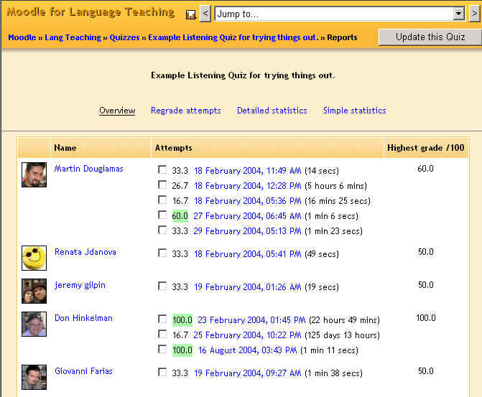Click the Moodle for Language Teaching title
Image resolution: width=482 pixels, height=397 pixels.
click(91, 12)
